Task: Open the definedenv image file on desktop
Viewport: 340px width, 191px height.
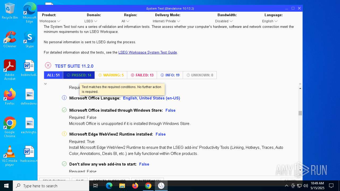Action: tap(29, 97)
